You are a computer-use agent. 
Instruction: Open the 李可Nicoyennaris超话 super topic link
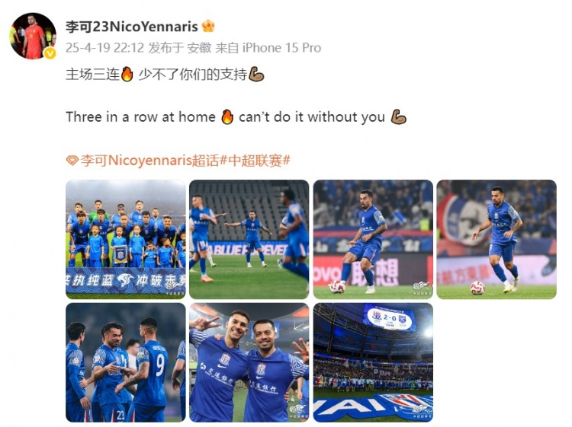click(150, 160)
